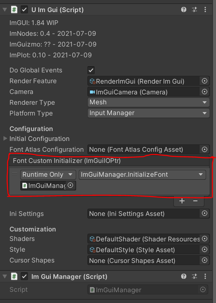The height and width of the screenshot is (303, 216).
Task: Collapse the U Im Gui script component
Action: tap(5, 9)
